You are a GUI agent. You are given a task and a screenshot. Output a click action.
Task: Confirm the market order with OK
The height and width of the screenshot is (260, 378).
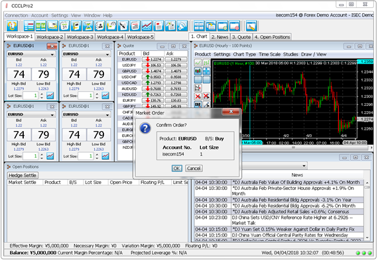point(176,168)
